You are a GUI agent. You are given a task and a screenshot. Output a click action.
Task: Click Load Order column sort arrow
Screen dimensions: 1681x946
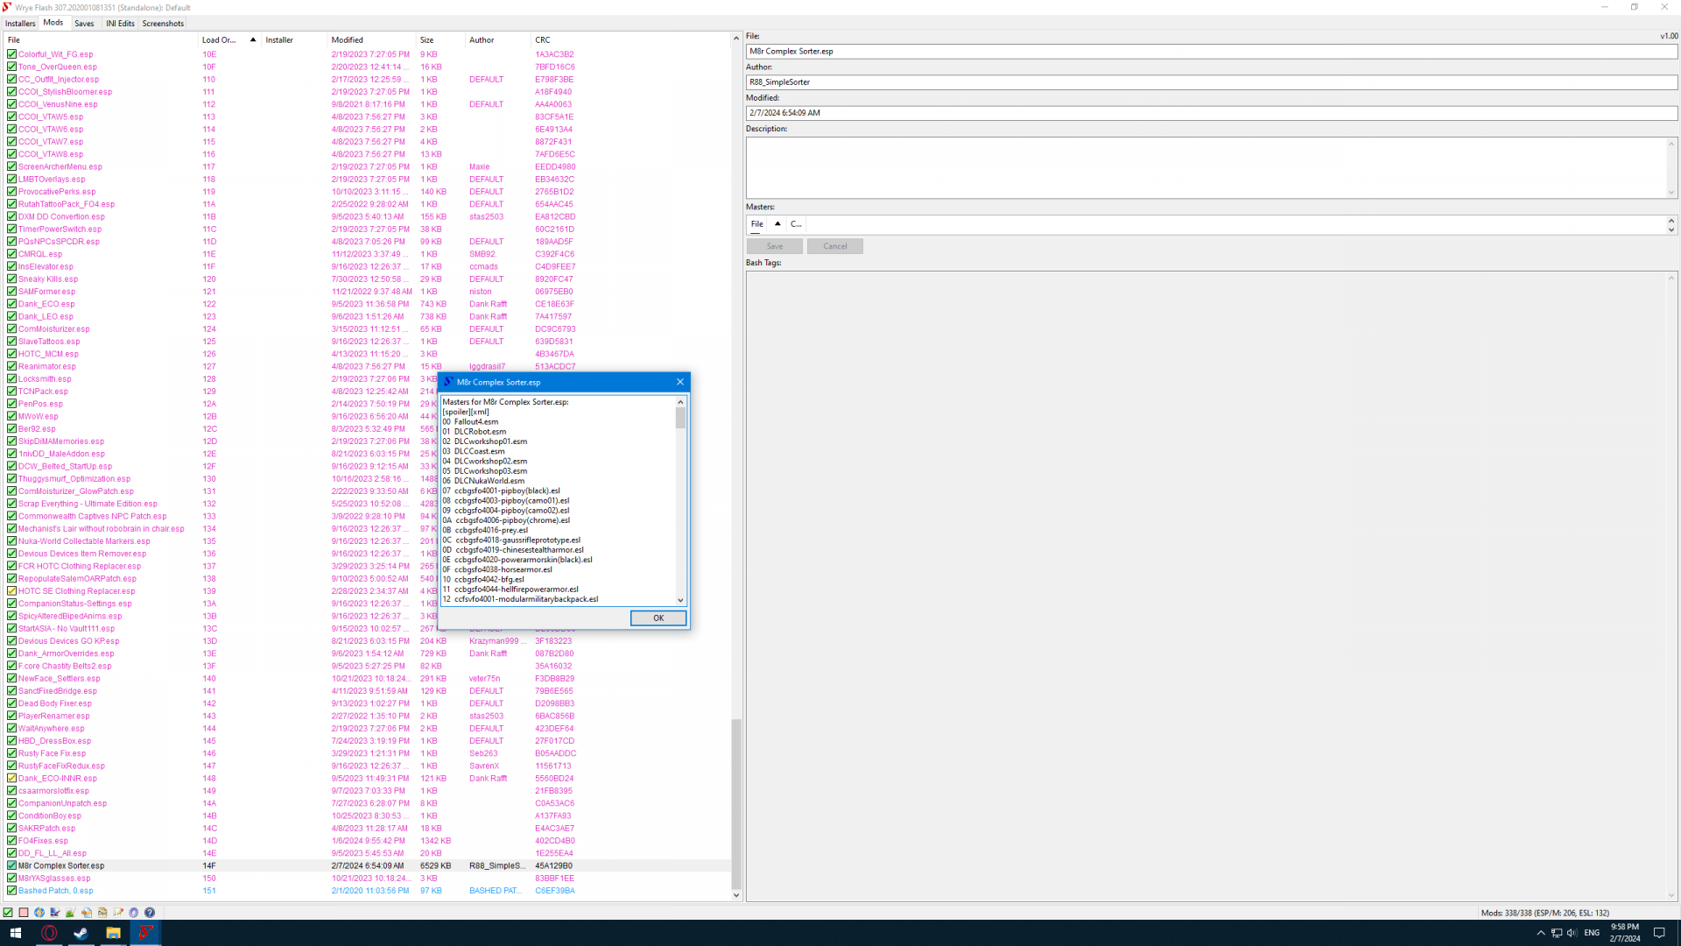pos(253,40)
